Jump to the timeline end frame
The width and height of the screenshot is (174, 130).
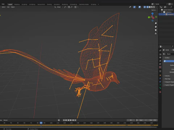pyautogui.click(x=75, y=120)
